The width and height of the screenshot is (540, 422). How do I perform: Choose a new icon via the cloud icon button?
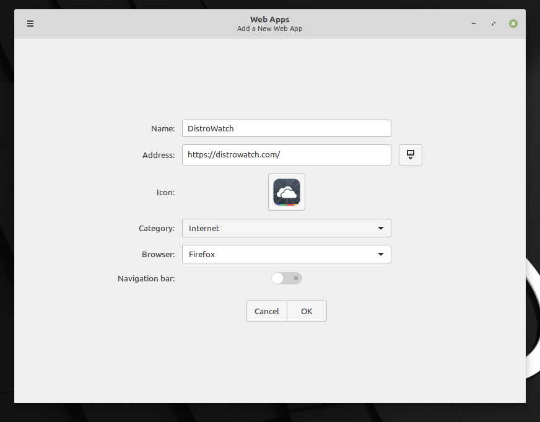pos(287,192)
